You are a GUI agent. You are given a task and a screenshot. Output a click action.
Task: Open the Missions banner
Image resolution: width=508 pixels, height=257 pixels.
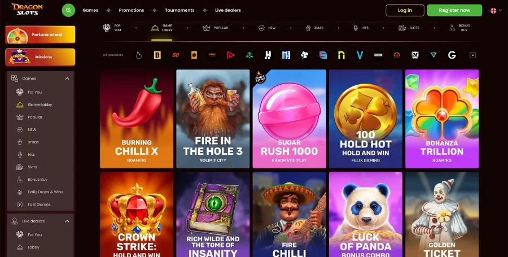(40, 57)
